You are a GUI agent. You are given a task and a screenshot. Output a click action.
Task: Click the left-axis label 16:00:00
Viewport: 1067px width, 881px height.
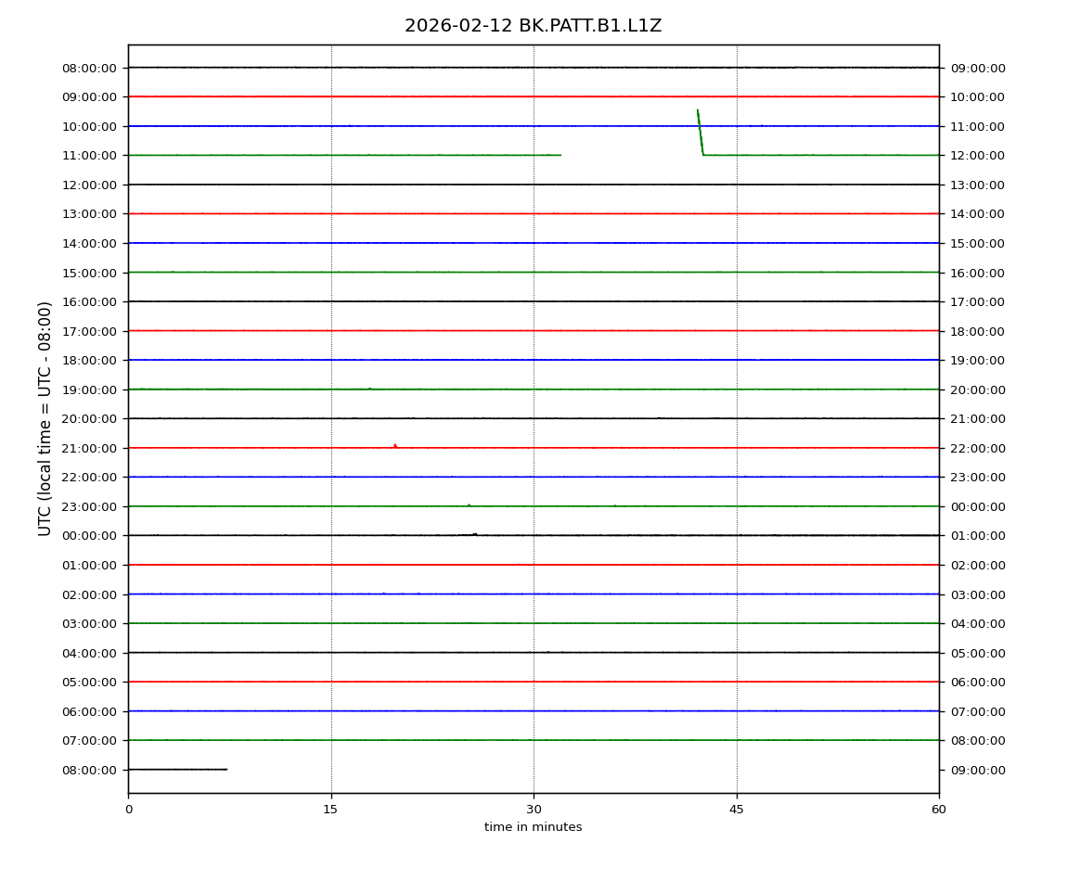point(90,301)
